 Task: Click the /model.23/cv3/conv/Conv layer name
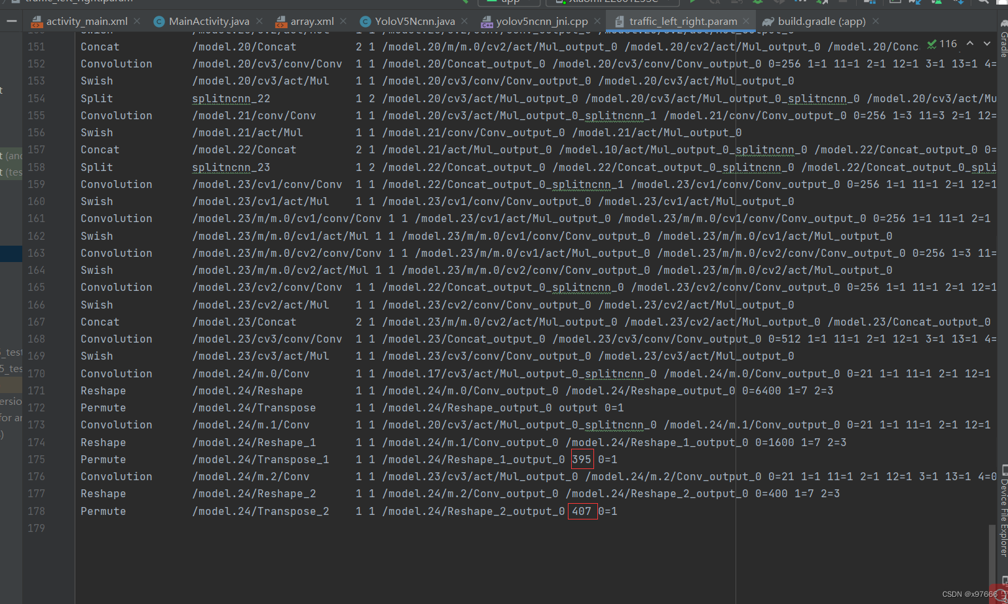point(267,339)
